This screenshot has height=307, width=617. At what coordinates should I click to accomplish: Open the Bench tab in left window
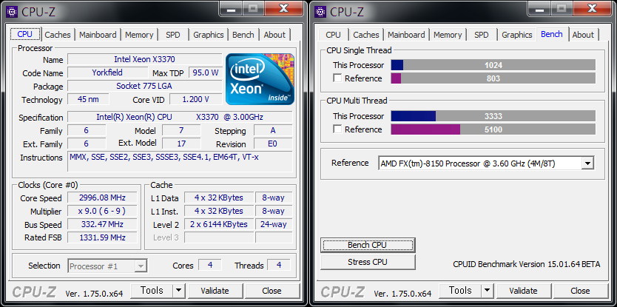(243, 35)
